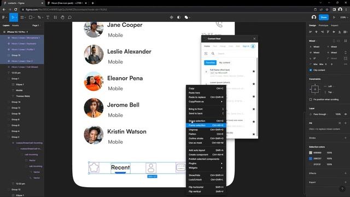Viewport: 350px width, 197px height.
Task: Click the blue 2886DE7 selection color swatch
Action: pyautogui.click(x=311, y=159)
